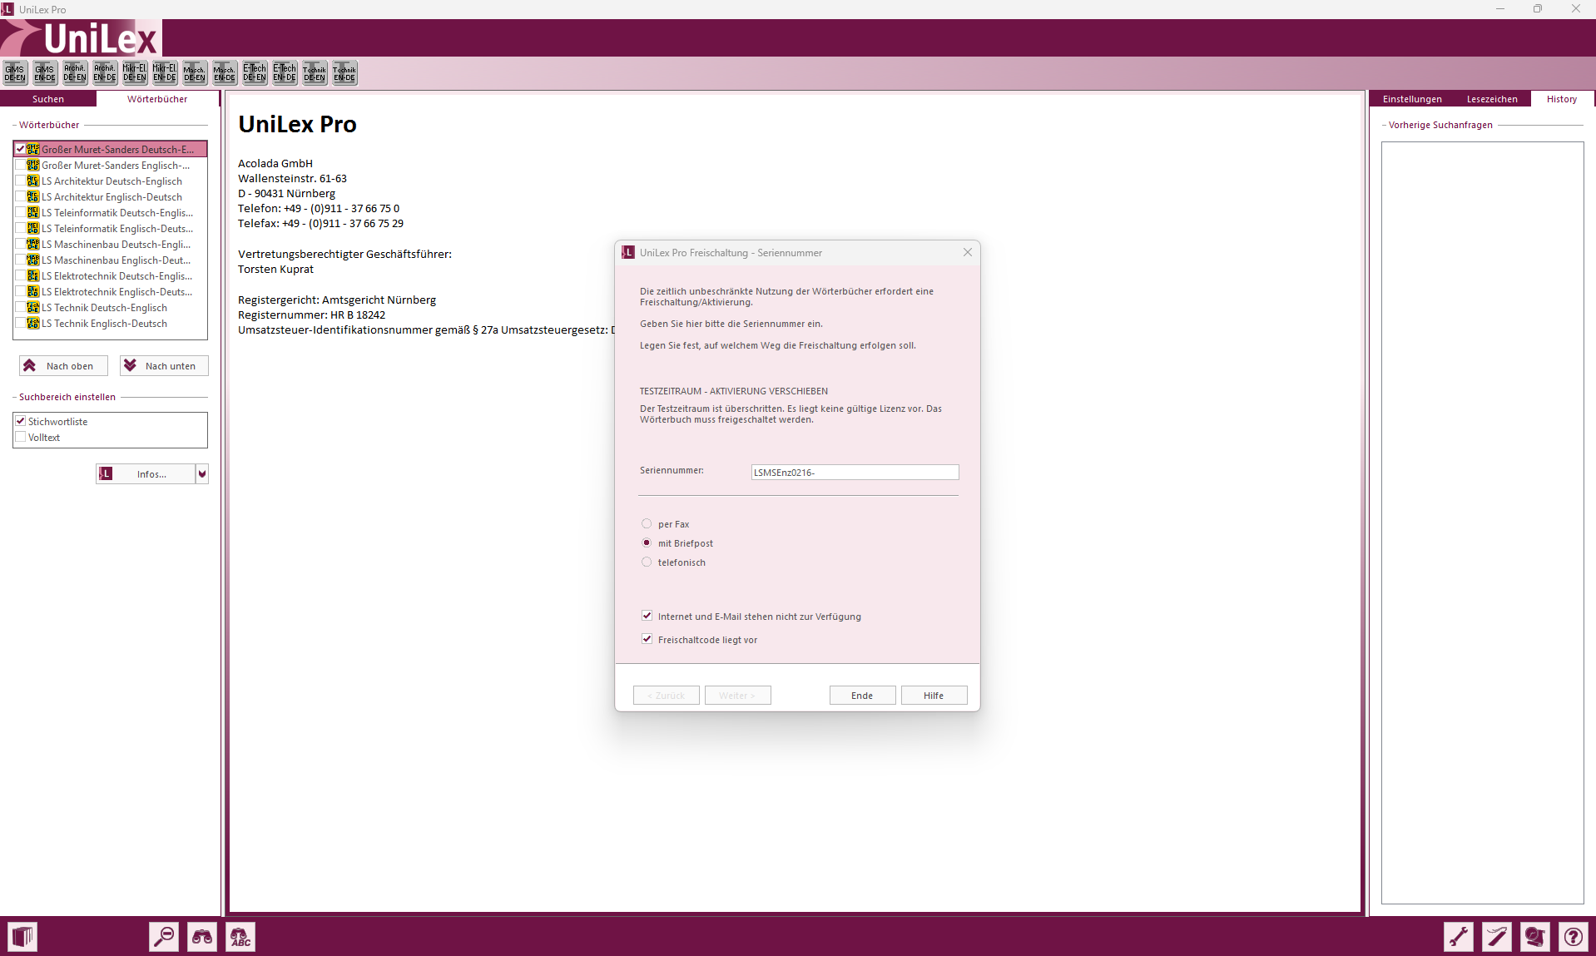Click the Nach oben arrow icon
Screen dimensions: 1596x956
(30, 366)
